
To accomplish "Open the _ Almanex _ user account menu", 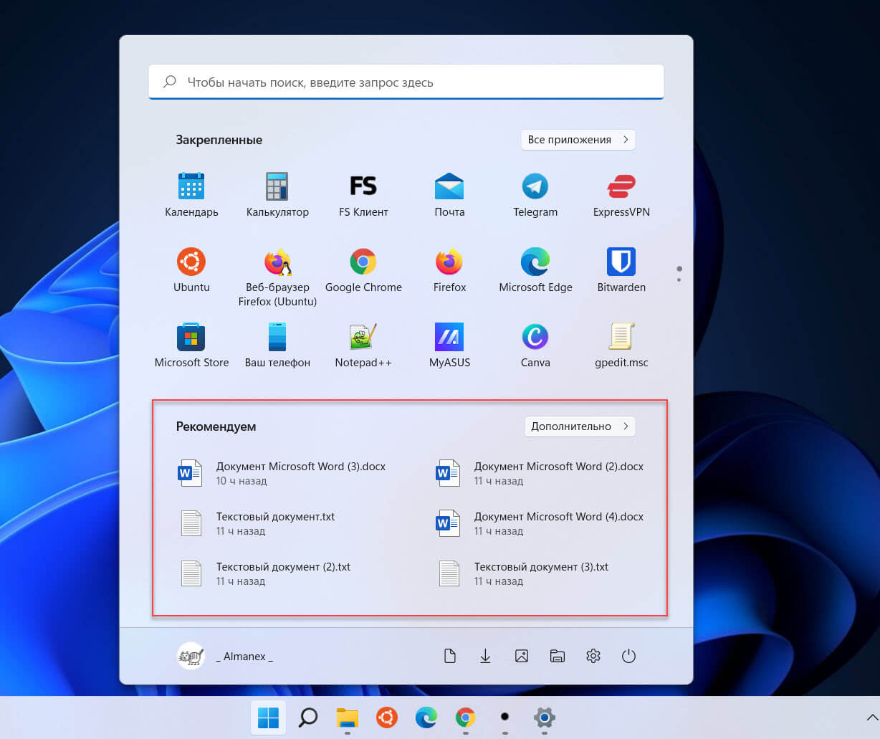I will (226, 656).
